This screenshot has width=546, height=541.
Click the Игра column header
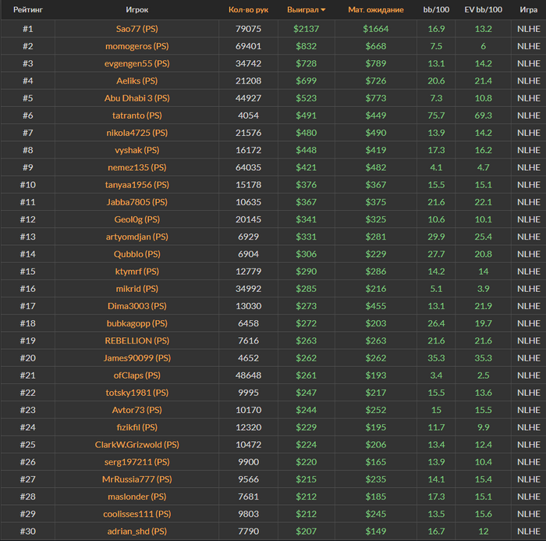tap(528, 10)
